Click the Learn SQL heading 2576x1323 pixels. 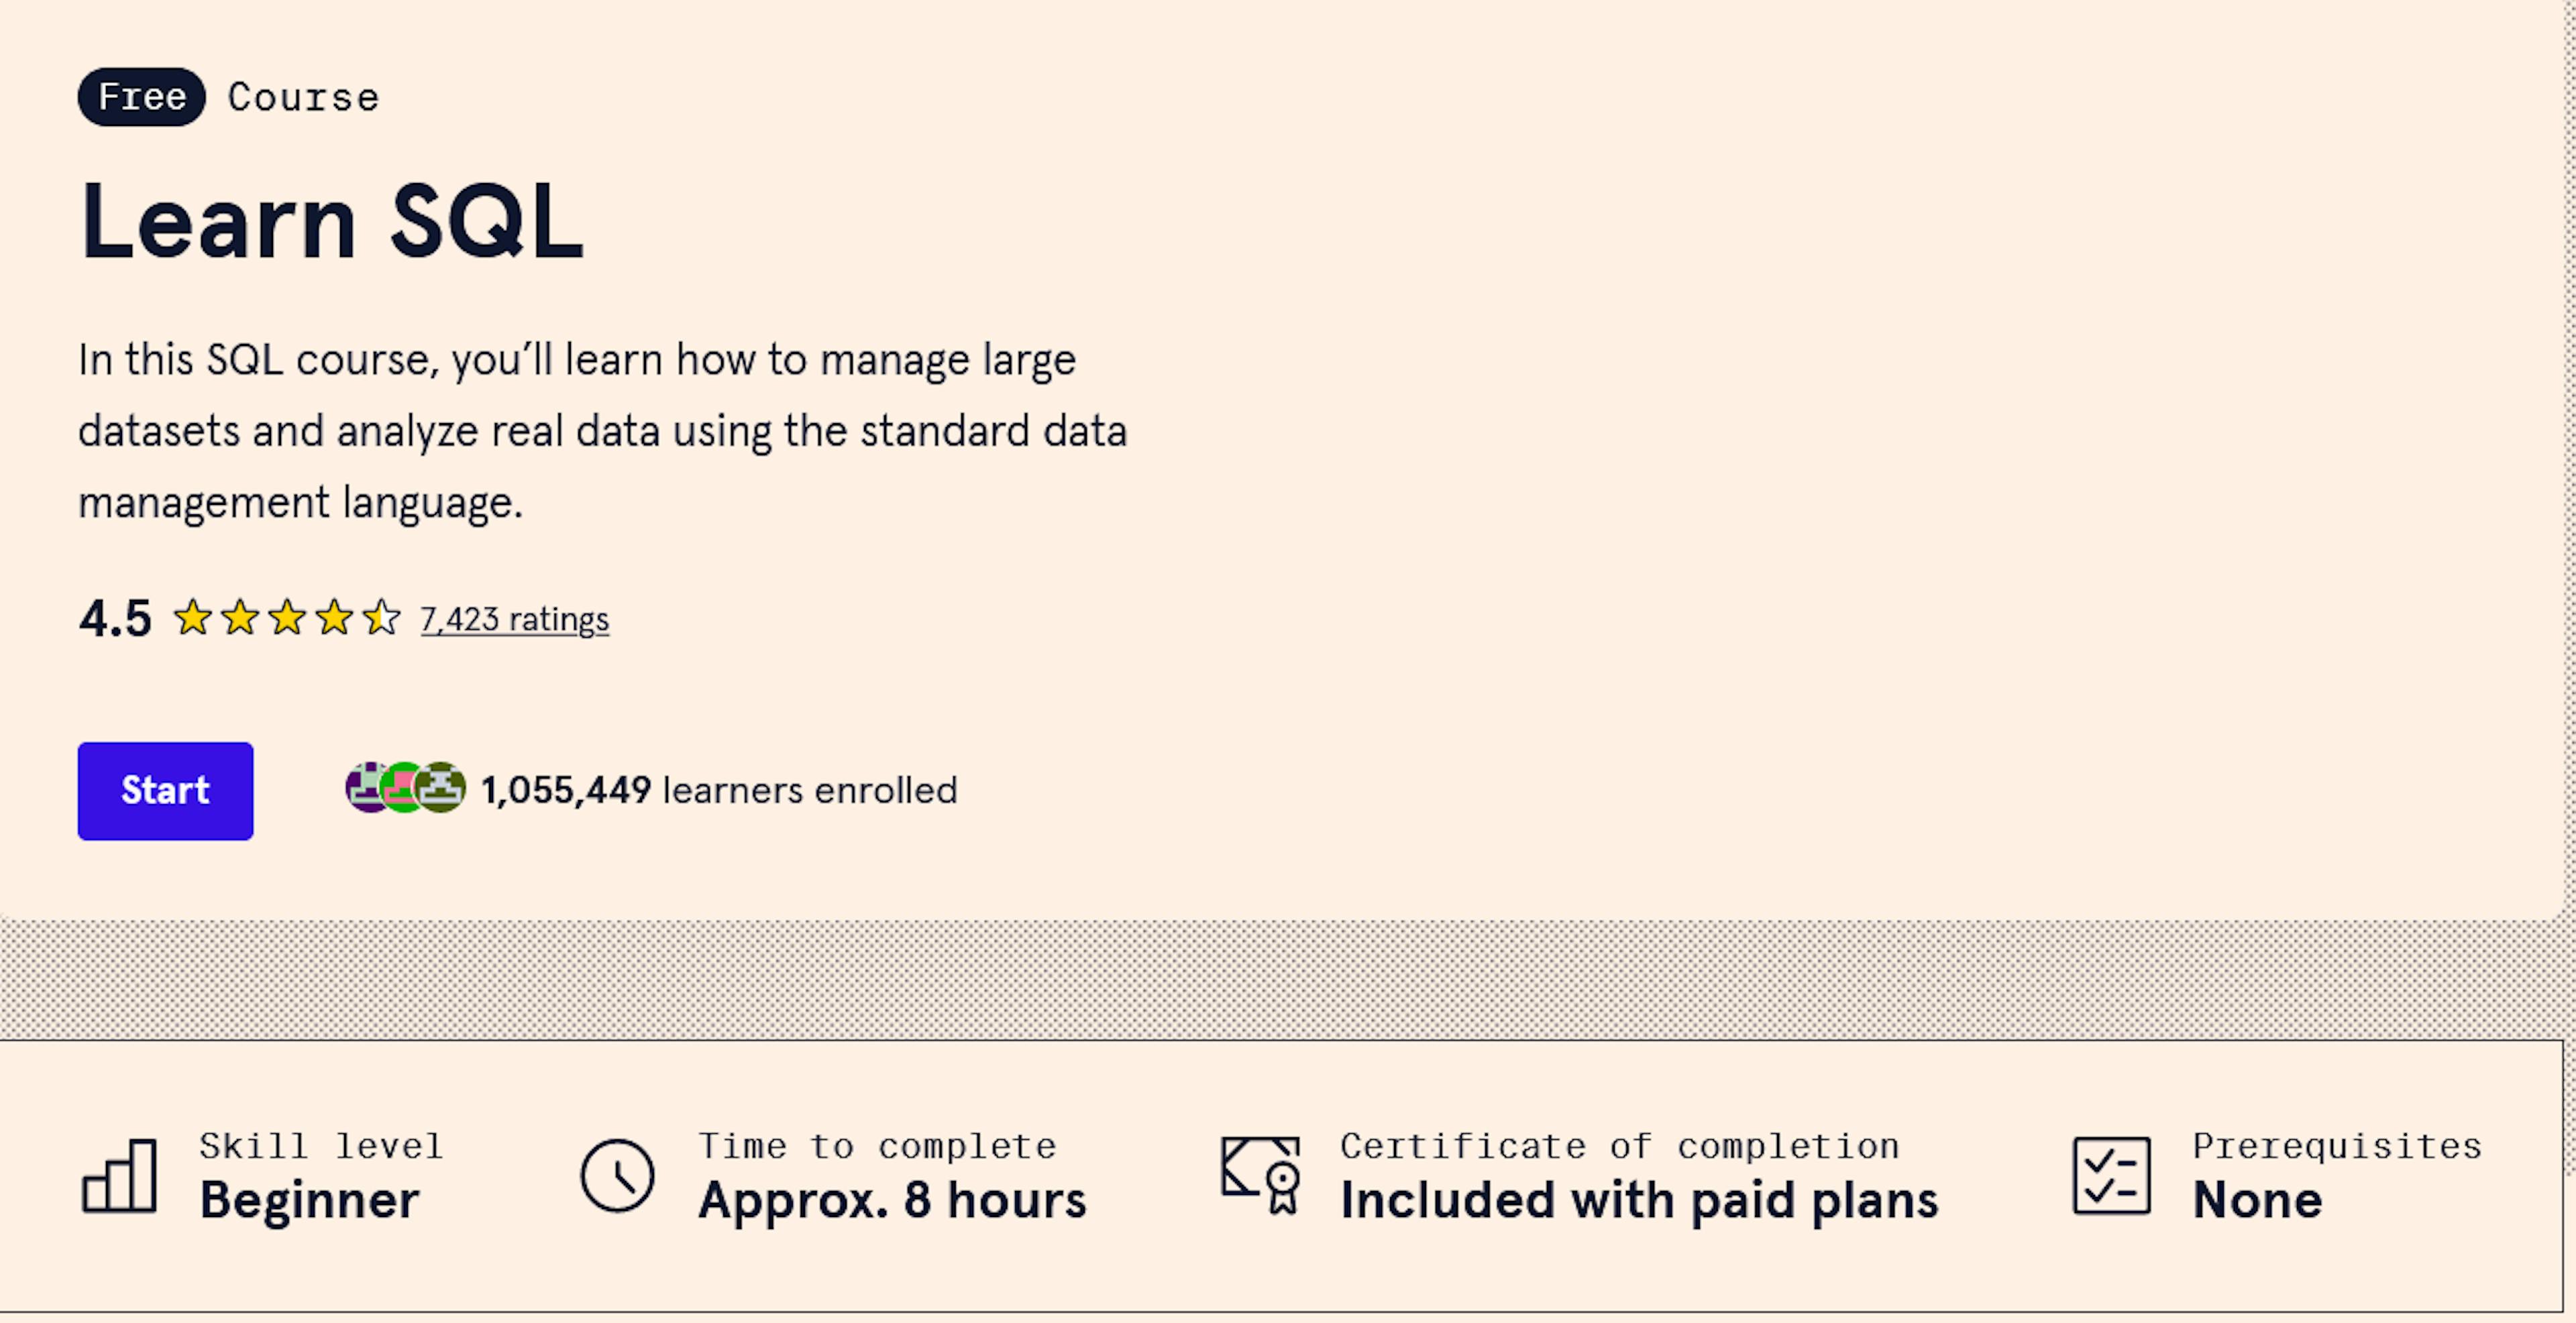click(x=331, y=221)
